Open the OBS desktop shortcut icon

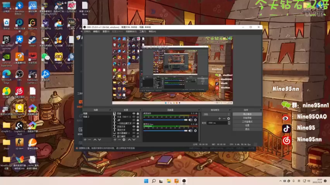click(x=19, y=76)
